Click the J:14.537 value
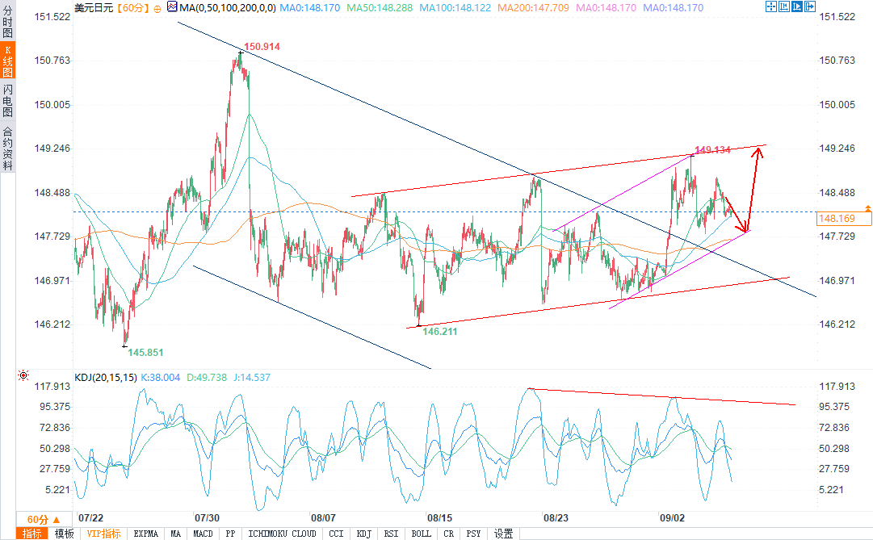The image size is (873, 540). (252, 378)
